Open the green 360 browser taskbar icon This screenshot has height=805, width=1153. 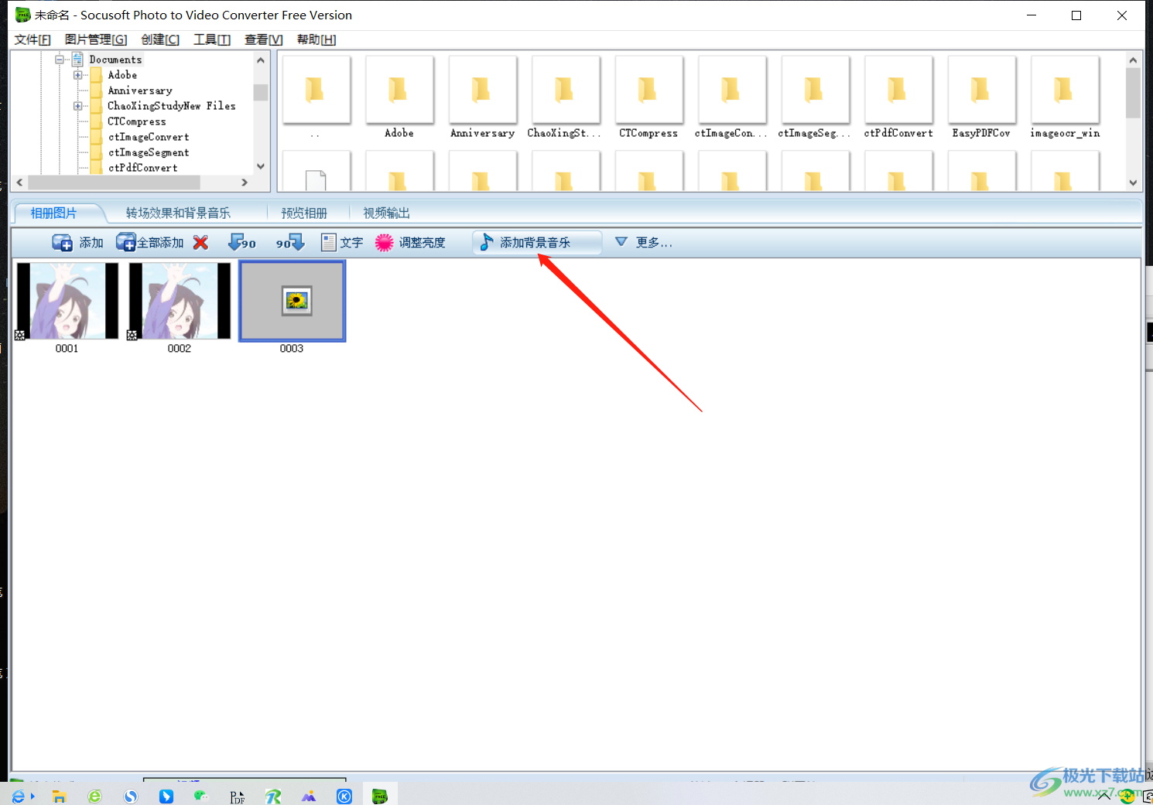94,796
